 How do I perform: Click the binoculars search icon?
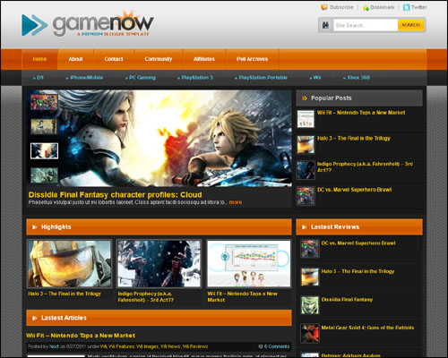click(x=325, y=25)
